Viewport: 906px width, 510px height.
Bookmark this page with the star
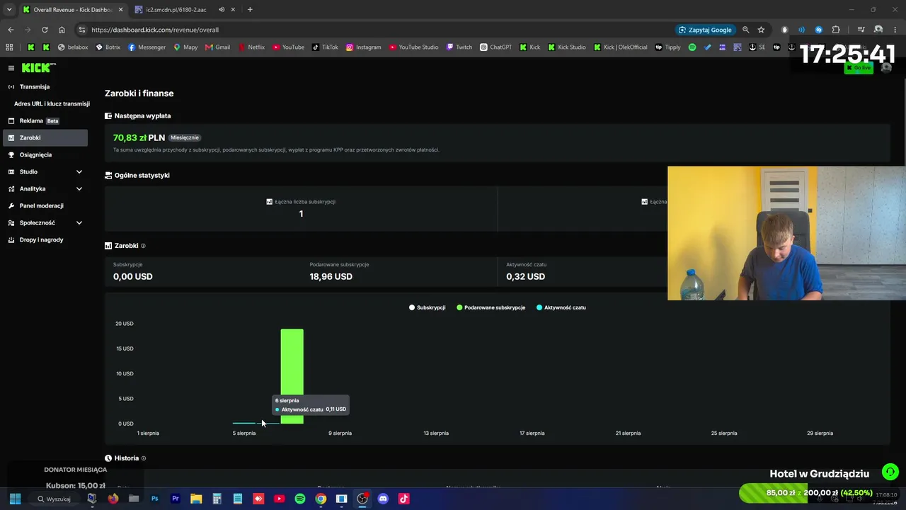point(761,30)
